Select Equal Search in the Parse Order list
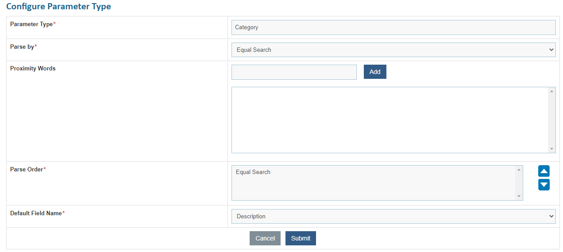563x252 pixels. click(253, 172)
